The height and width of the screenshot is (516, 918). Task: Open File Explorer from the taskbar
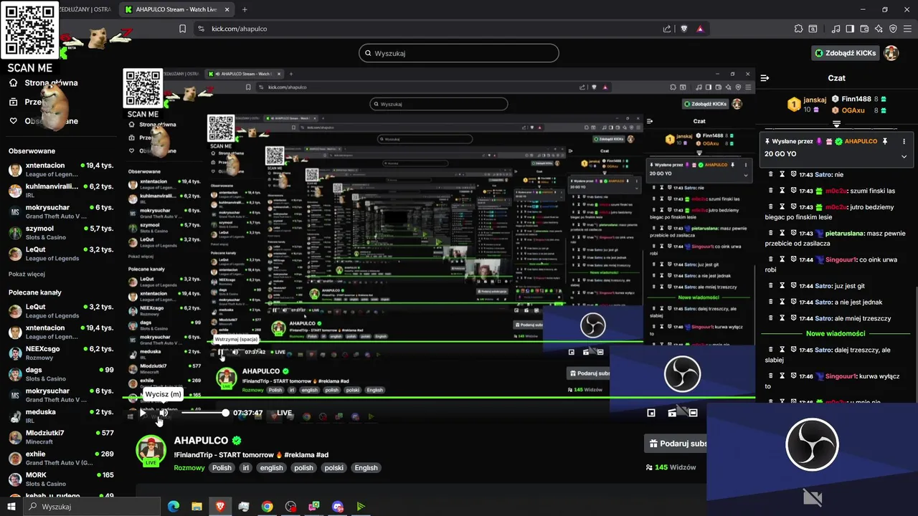[197, 507]
